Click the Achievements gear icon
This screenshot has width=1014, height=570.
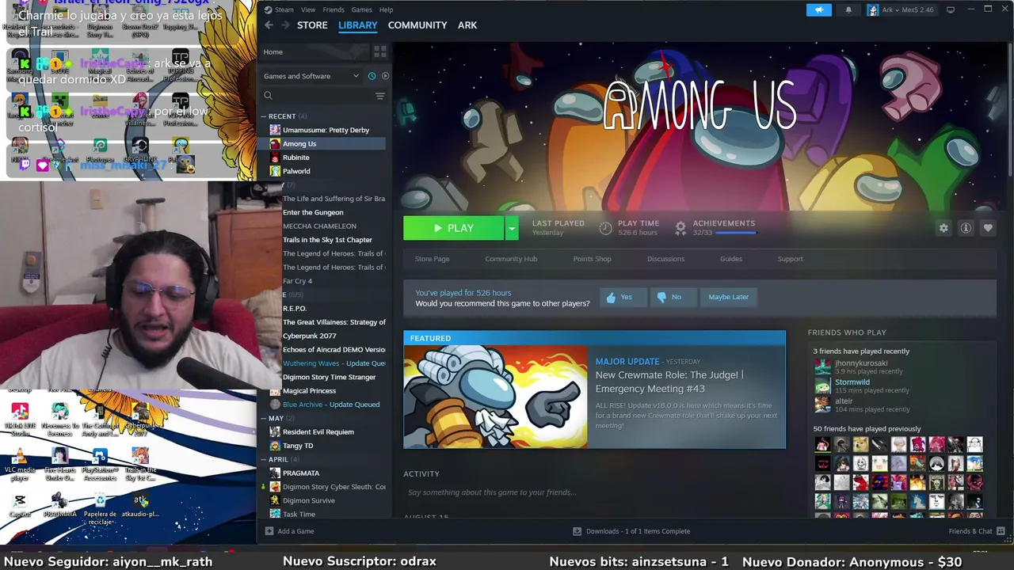680,228
